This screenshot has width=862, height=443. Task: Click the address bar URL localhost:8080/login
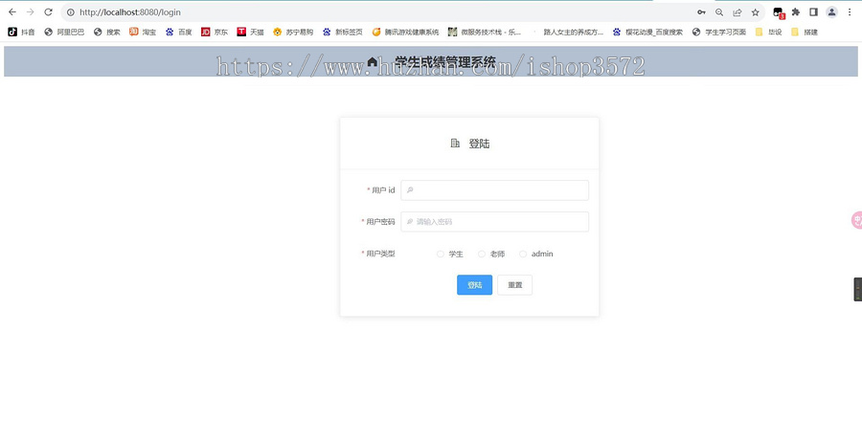(129, 12)
